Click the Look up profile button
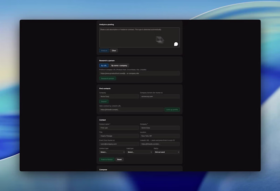The image size is (280, 191). tap(172, 110)
